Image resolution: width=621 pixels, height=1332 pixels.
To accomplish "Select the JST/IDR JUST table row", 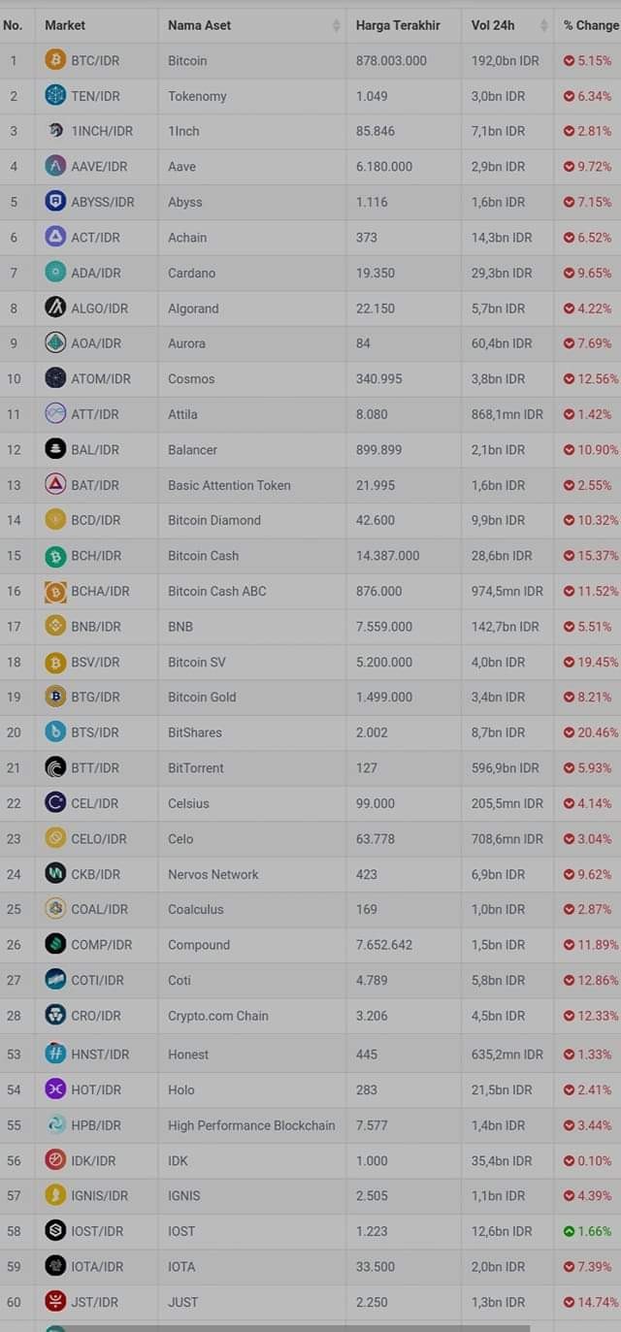I will [x=310, y=1302].
